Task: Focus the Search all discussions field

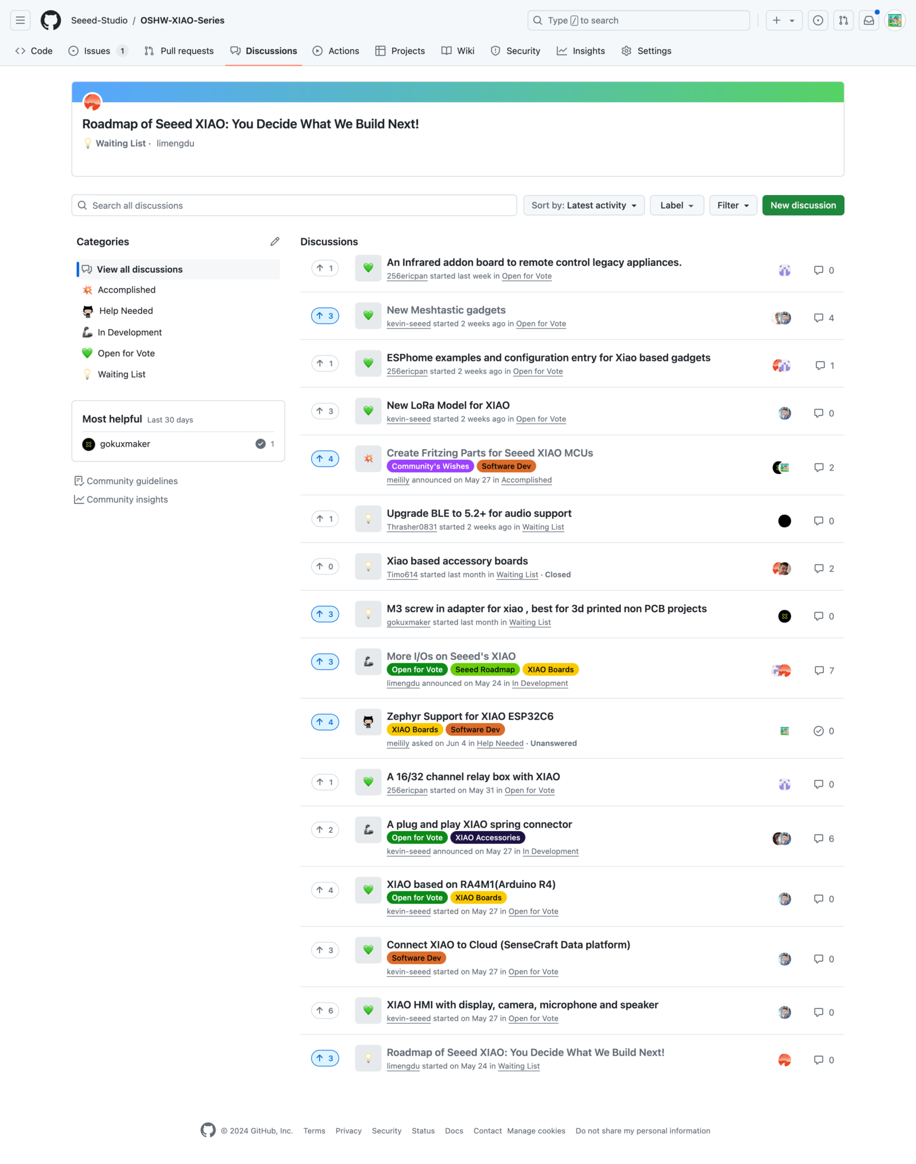Action: click(294, 205)
